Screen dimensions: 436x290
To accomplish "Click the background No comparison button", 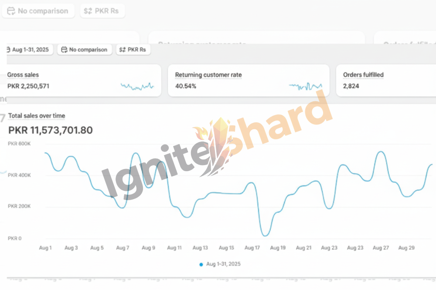I will (x=38, y=11).
